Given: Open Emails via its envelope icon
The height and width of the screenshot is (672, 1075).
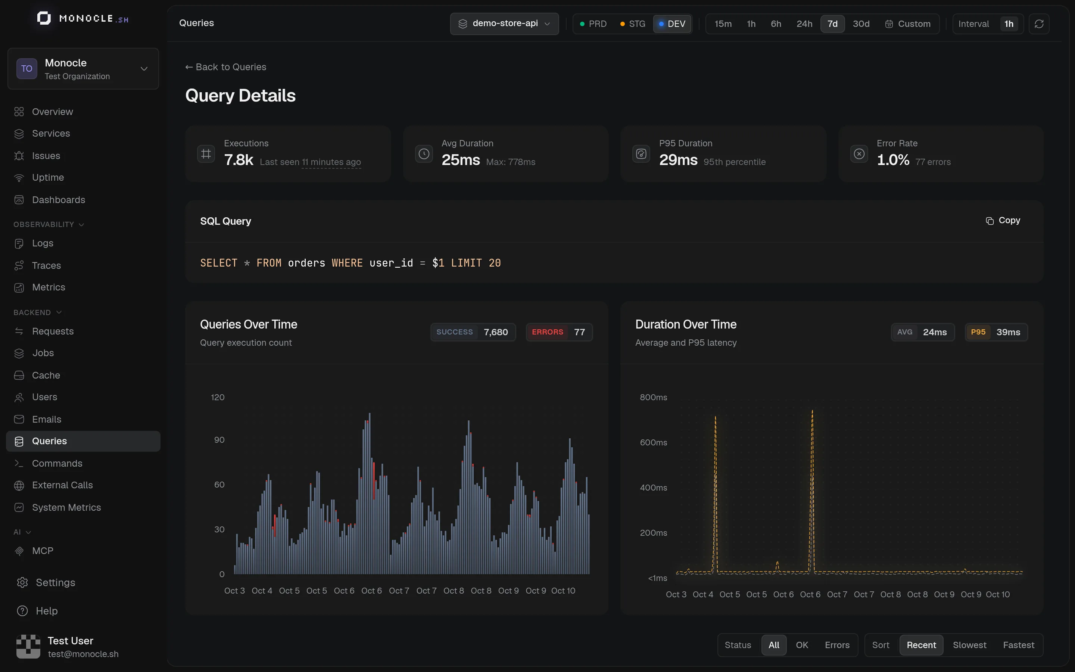Looking at the screenshot, I should pyautogui.click(x=19, y=419).
